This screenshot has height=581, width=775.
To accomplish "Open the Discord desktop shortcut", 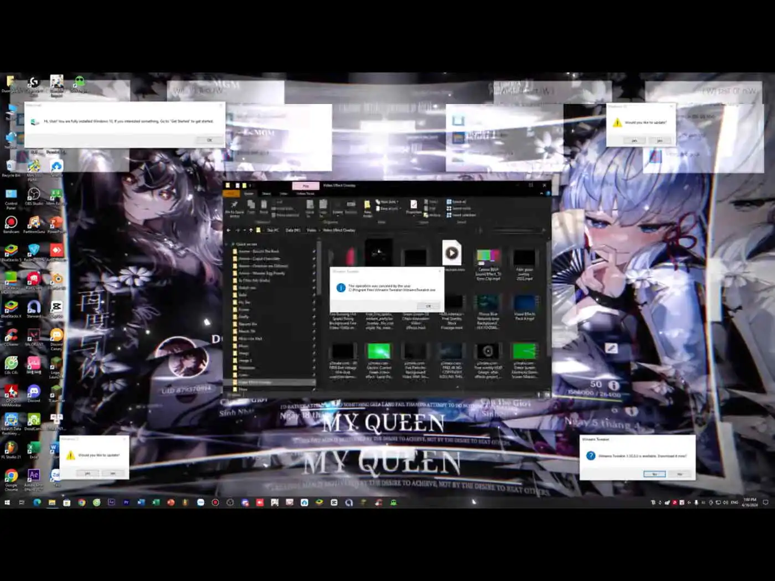I will [x=34, y=393].
